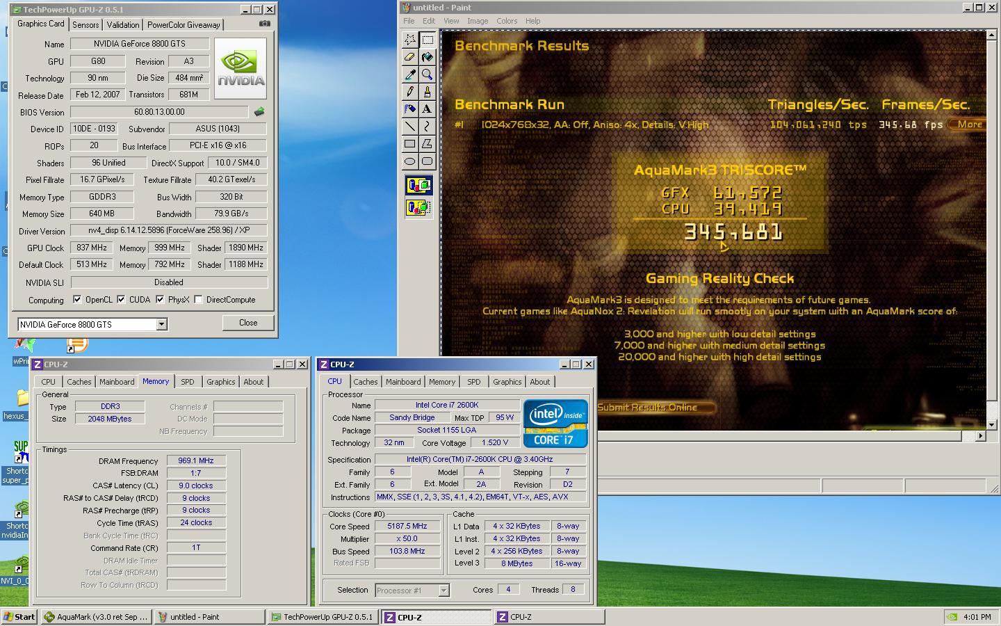The width and height of the screenshot is (1001, 626).
Task: Open the SPD tab in CPU-Z memory window
Action: (188, 382)
